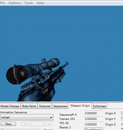
Task: Click the frame number field between arrows
Action: click(37, 124)
